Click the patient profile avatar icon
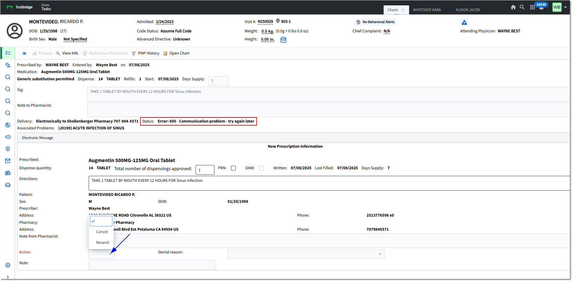This screenshot has height=281, width=572. click(x=15, y=31)
